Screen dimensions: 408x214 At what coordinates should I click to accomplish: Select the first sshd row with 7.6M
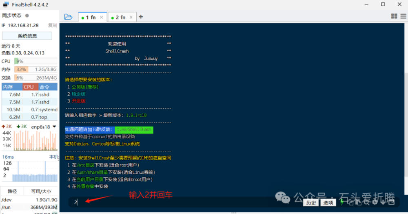point(30,94)
